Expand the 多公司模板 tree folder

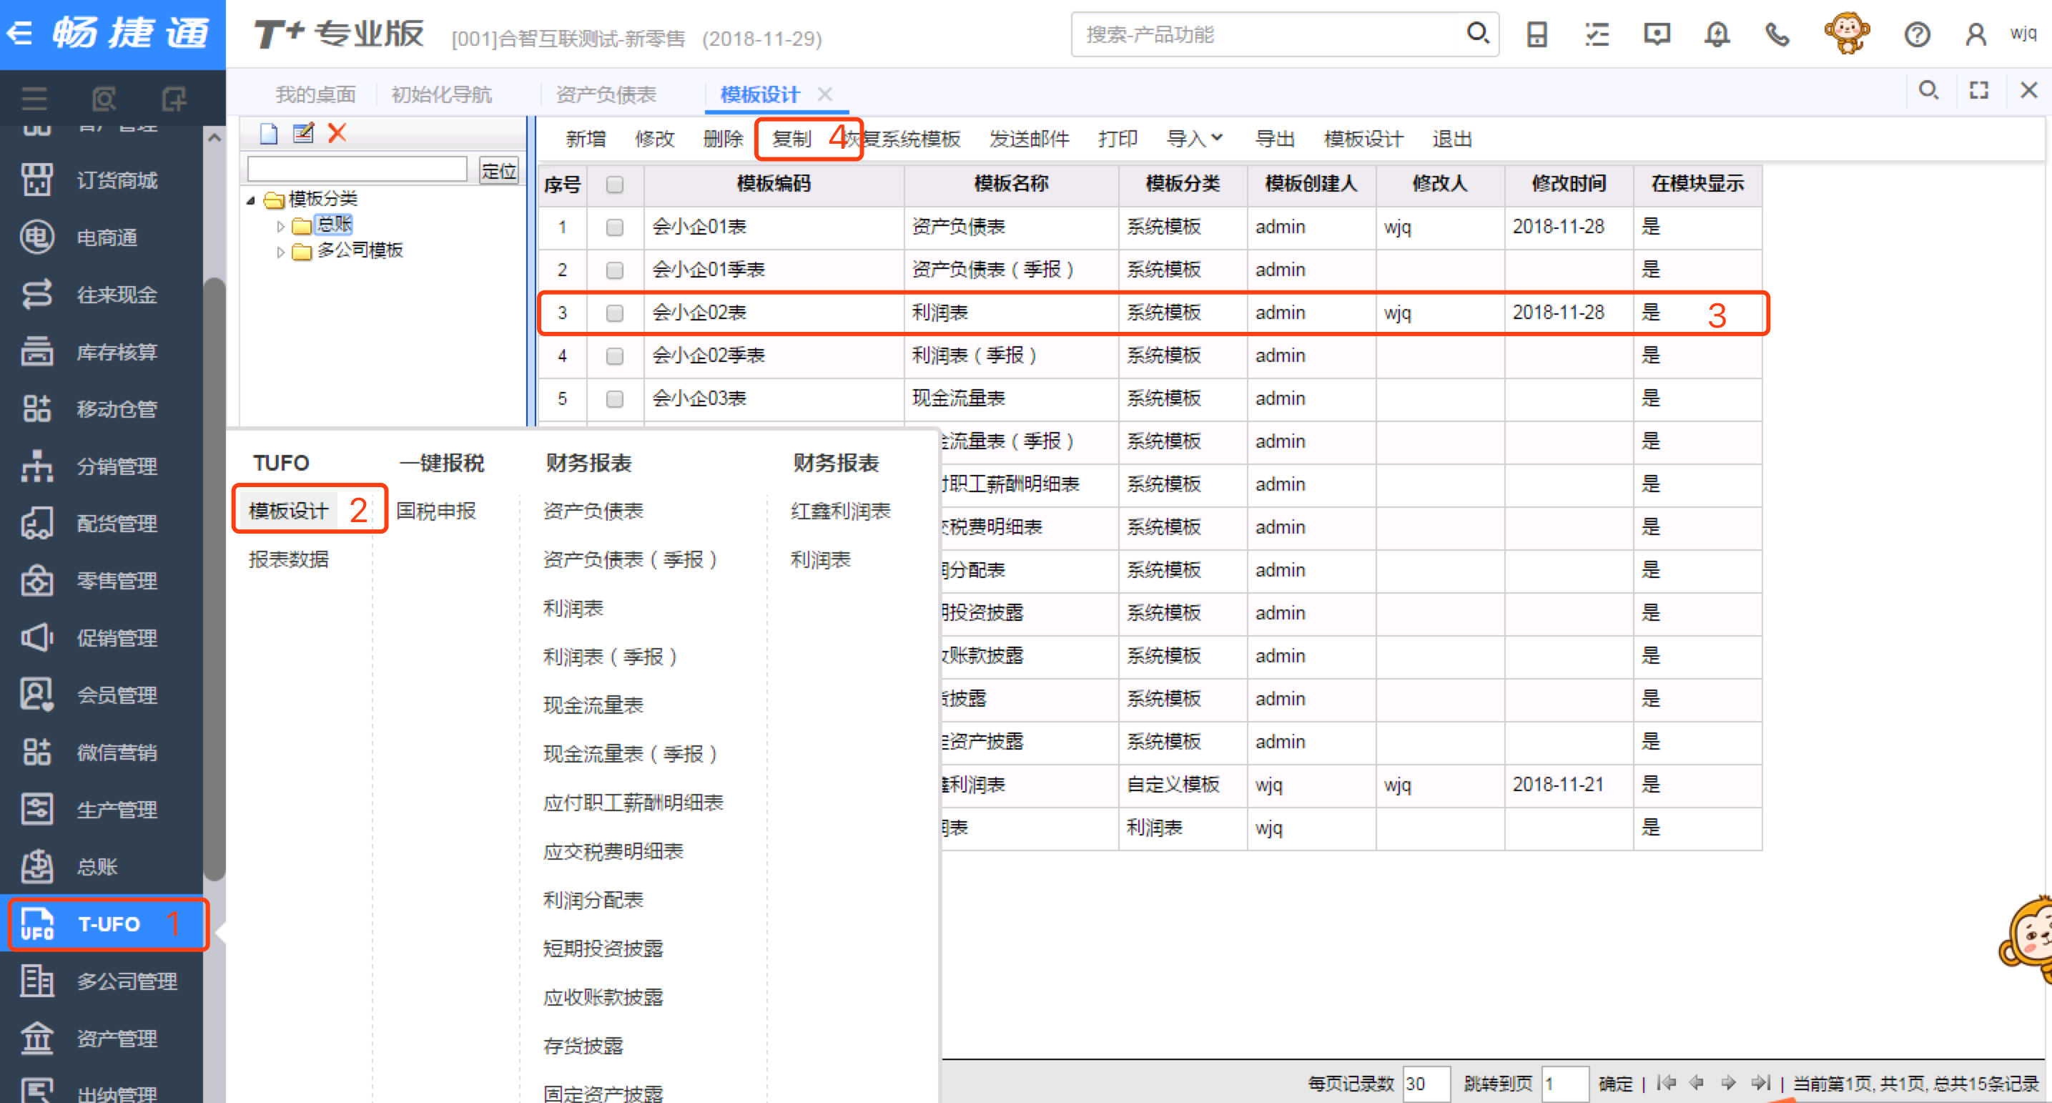tap(280, 253)
